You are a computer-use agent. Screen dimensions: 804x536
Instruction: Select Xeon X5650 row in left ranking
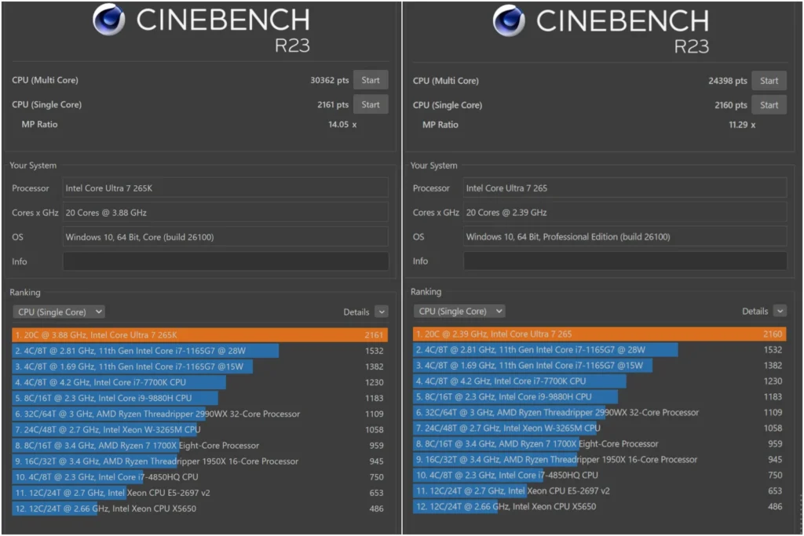(x=200, y=509)
